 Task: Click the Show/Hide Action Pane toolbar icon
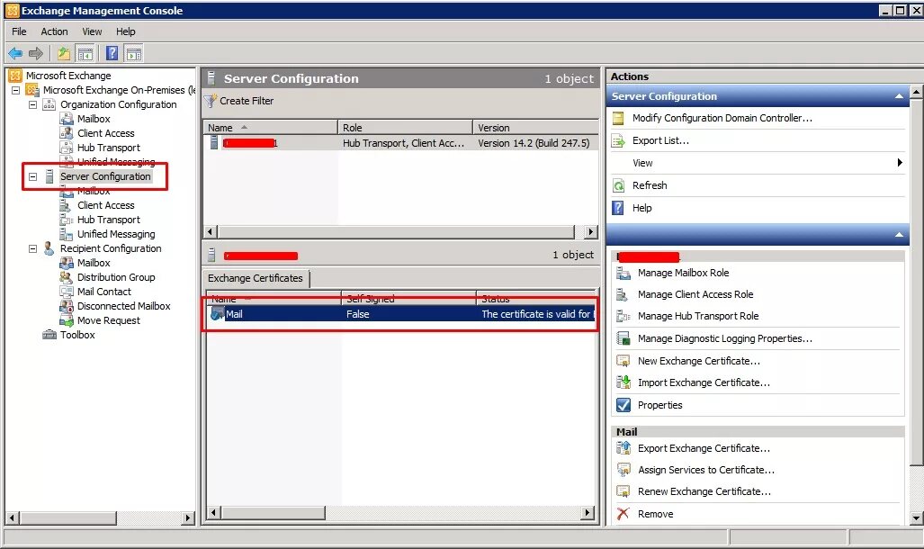point(134,54)
